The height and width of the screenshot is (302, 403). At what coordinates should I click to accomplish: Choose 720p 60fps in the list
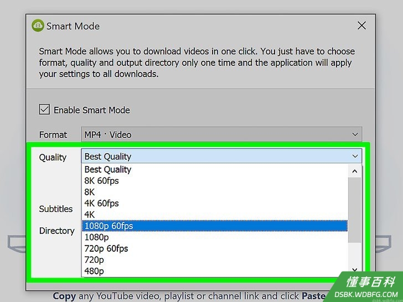pyautogui.click(x=215, y=248)
